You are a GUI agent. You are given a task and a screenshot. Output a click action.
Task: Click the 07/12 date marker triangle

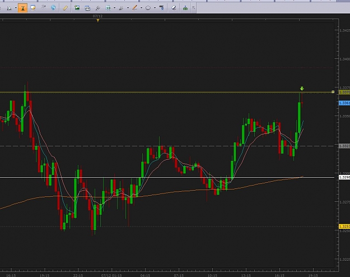pos(98,21)
